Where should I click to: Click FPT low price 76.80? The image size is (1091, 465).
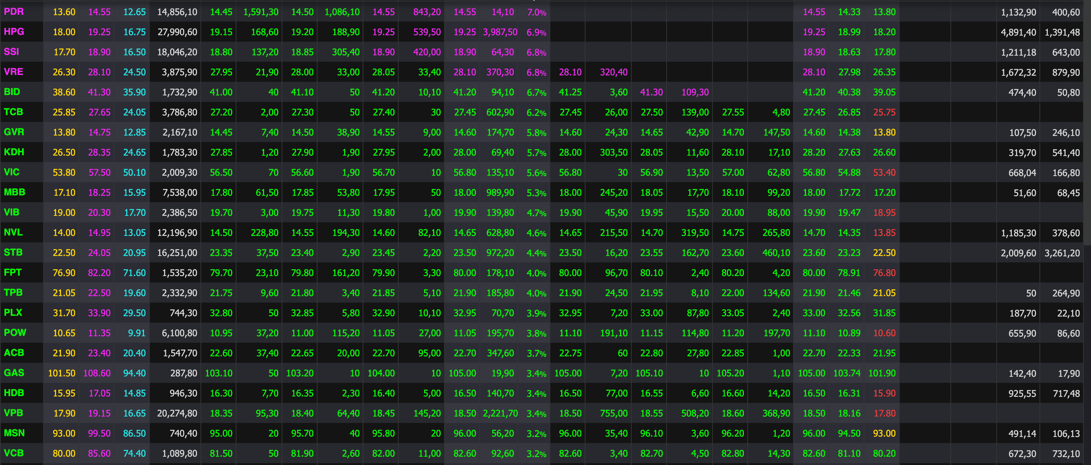pyautogui.click(x=884, y=273)
